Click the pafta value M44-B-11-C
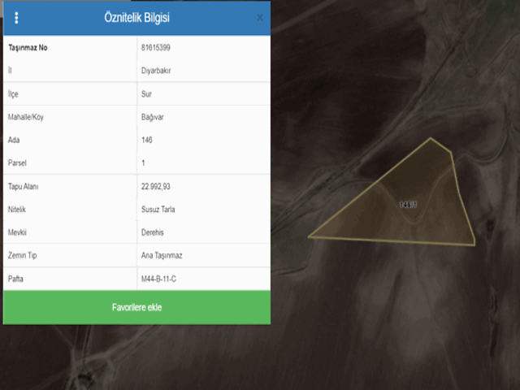This screenshot has height=390, width=520. click(161, 279)
